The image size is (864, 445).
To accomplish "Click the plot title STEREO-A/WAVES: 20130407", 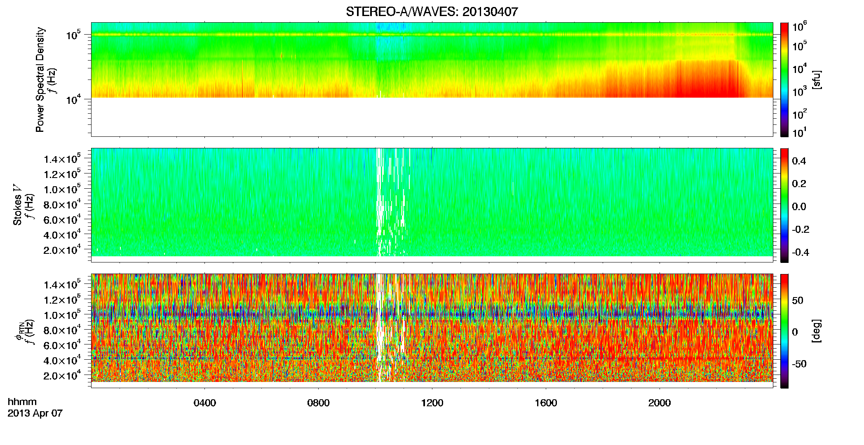I will tap(432, 12).
